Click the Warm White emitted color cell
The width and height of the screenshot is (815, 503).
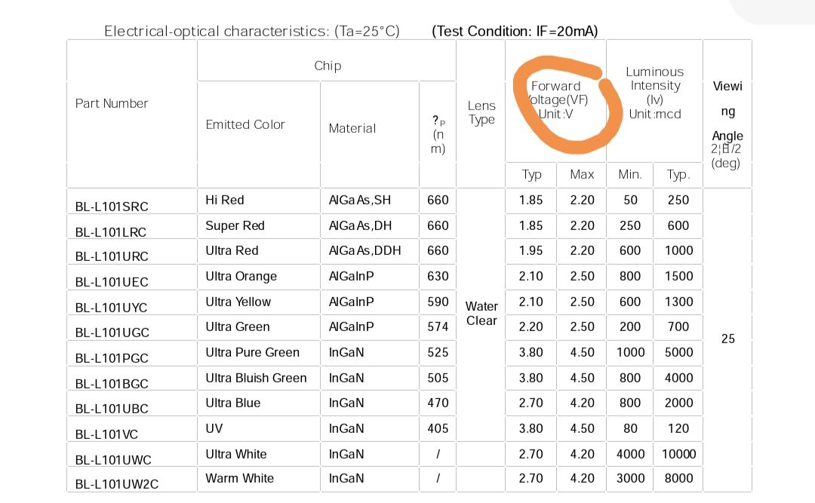click(x=239, y=478)
